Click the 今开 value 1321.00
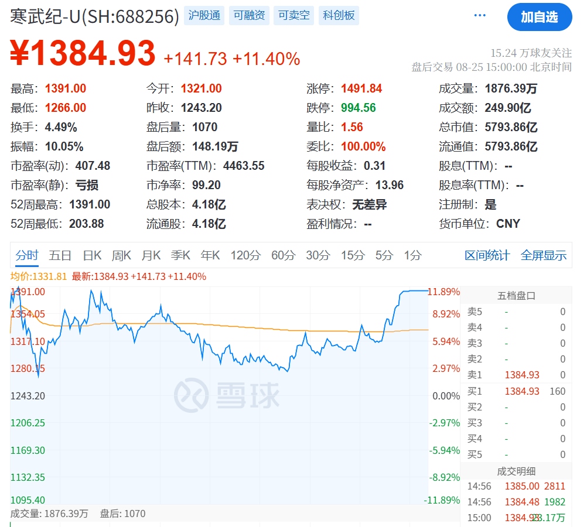Viewport: 587px width, 527px height. (202, 88)
